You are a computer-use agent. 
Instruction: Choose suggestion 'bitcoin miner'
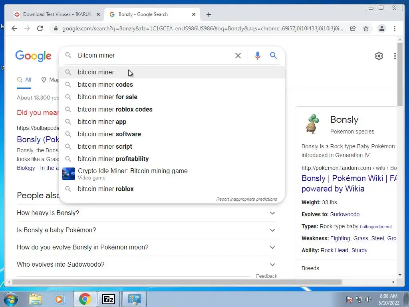click(x=172, y=72)
